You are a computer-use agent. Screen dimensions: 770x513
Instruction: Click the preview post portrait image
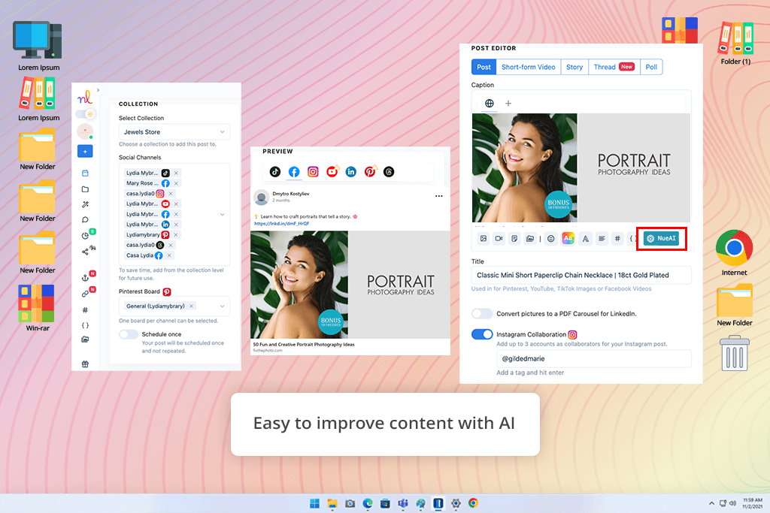coord(350,285)
